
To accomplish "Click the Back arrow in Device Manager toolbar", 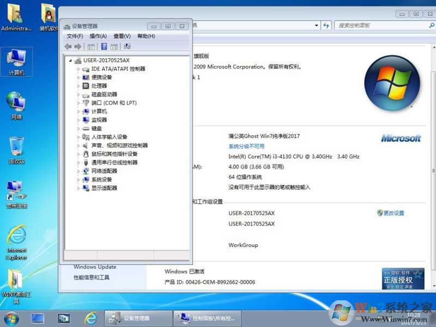I will [x=68, y=47].
